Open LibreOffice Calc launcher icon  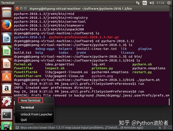click(7, 51)
